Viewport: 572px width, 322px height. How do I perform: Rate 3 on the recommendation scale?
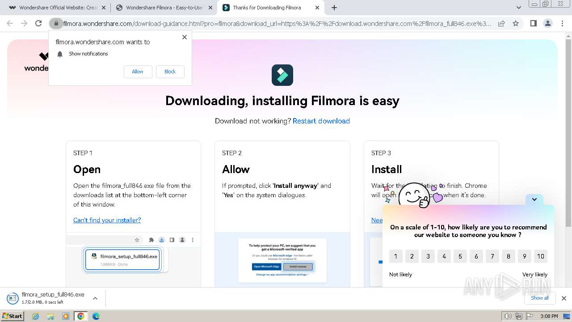pyautogui.click(x=428, y=256)
